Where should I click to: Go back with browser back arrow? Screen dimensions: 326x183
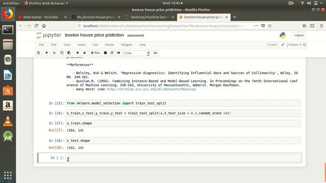point(21,26)
